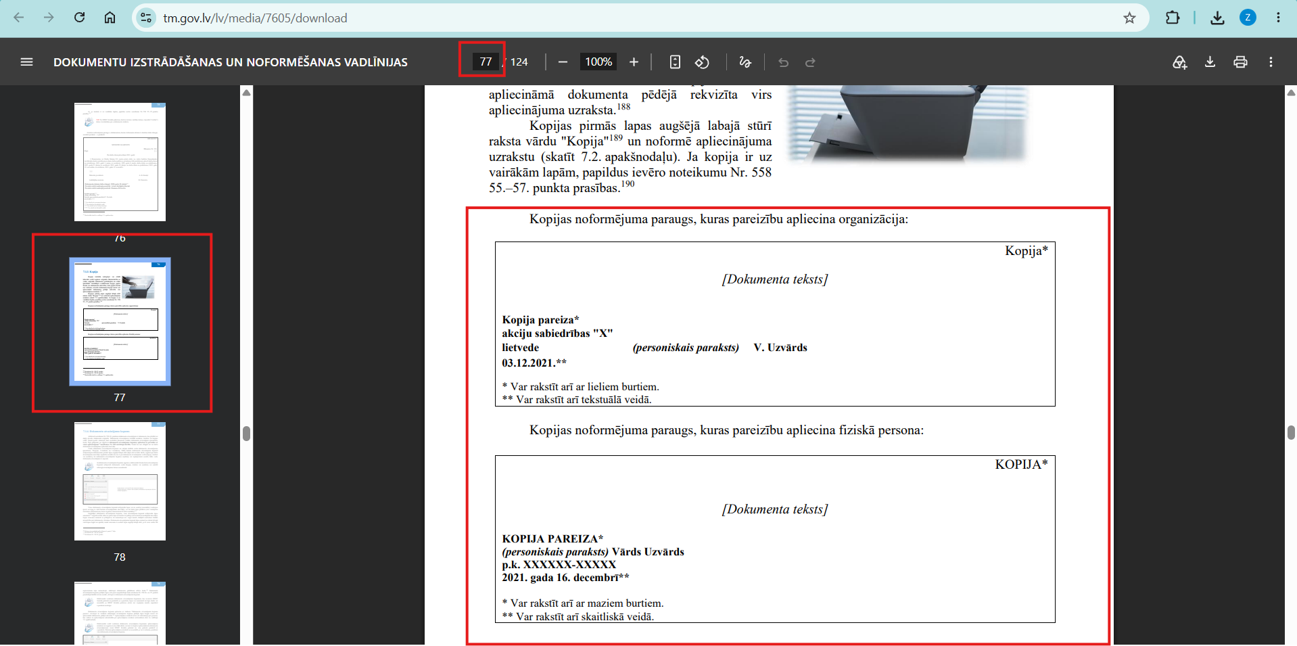Open PDF viewer more actions menu

tap(1271, 62)
